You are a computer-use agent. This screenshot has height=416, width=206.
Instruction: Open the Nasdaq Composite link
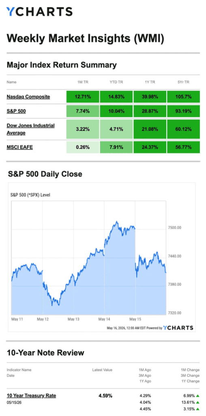point(28,97)
